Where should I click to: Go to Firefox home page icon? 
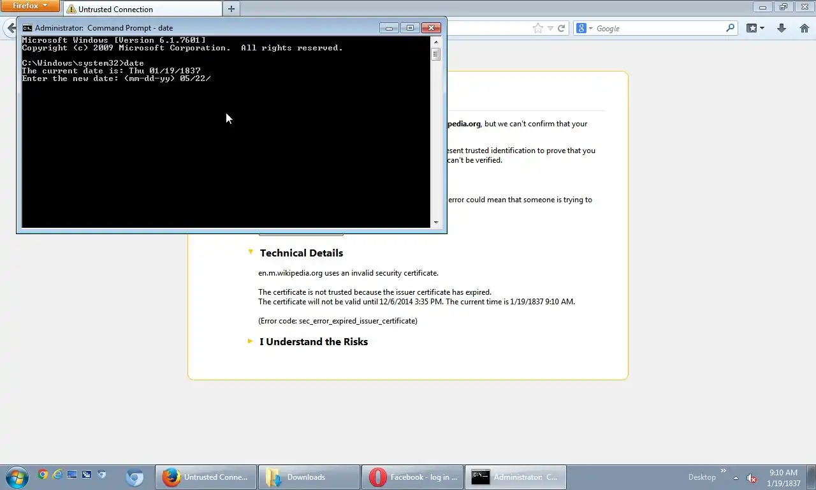click(x=805, y=28)
